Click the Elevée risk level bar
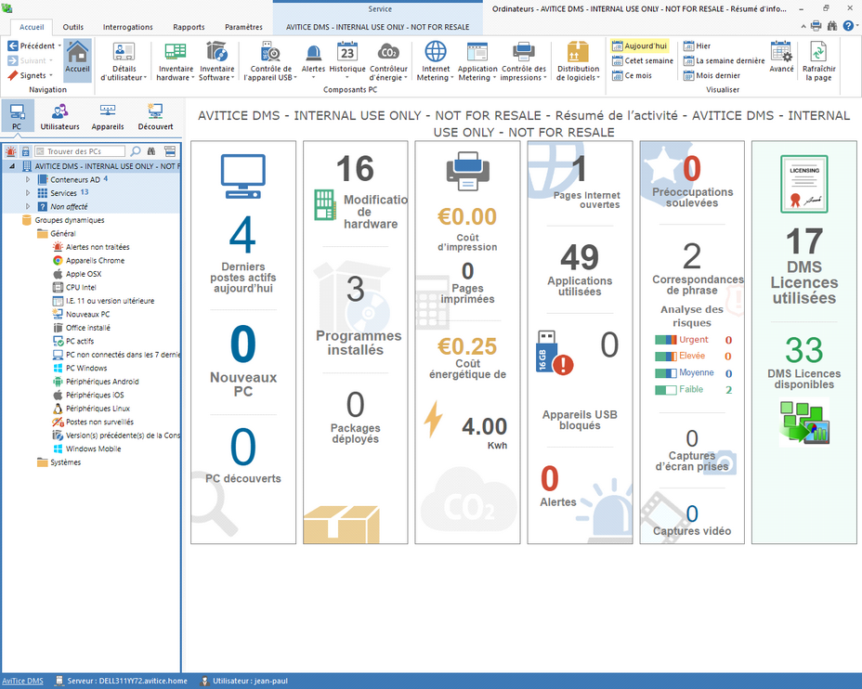 point(666,356)
